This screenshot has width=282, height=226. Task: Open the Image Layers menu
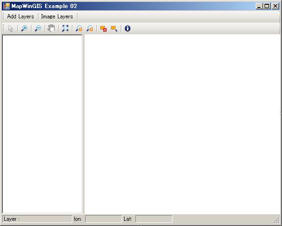pyautogui.click(x=57, y=16)
